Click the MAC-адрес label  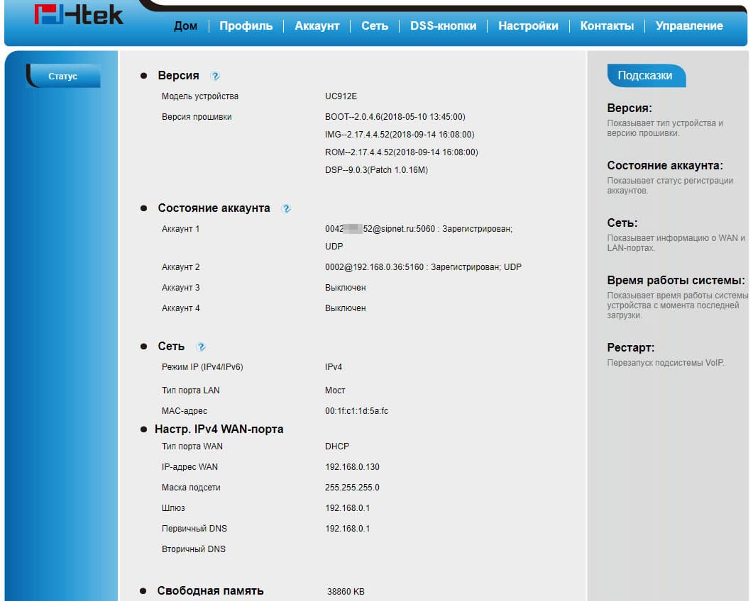tap(185, 411)
